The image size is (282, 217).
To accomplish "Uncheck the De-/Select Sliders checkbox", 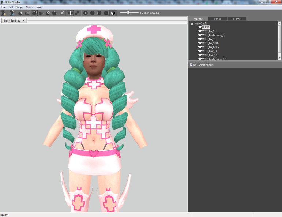I will click(191, 65).
